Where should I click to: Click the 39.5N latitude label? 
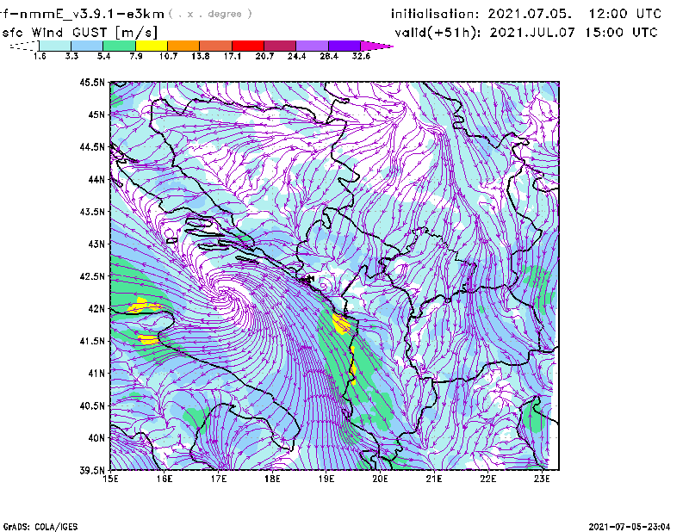92,471
